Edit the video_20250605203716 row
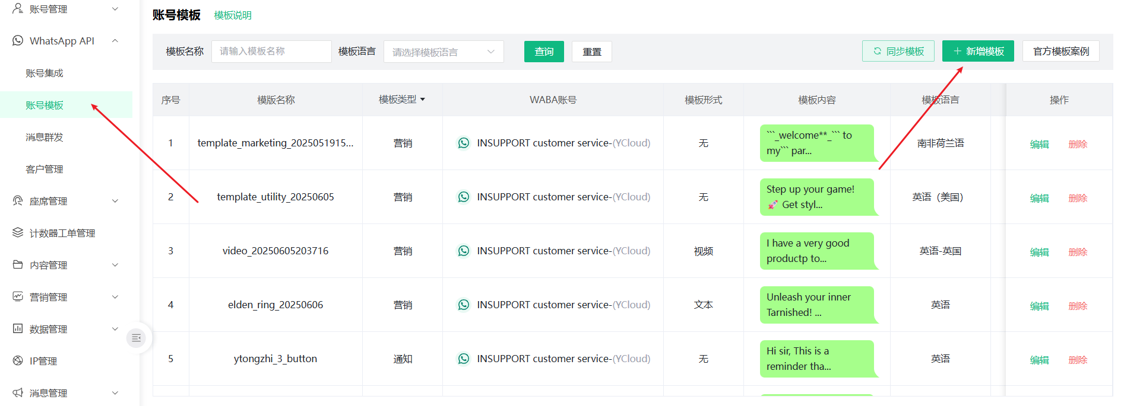 click(x=1039, y=252)
